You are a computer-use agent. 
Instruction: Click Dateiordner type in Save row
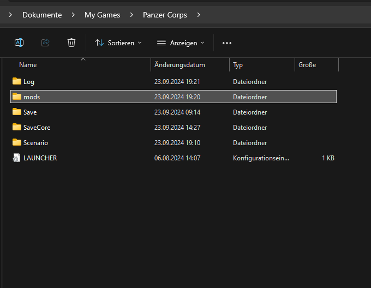click(250, 112)
